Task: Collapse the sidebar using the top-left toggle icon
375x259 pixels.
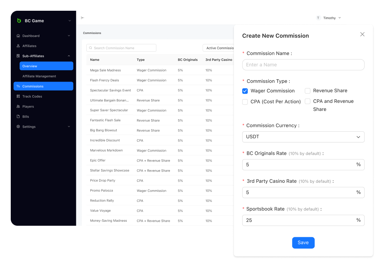Action: [82, 18]
